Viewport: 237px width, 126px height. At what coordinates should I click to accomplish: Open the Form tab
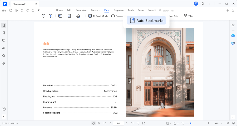[141, 10]
